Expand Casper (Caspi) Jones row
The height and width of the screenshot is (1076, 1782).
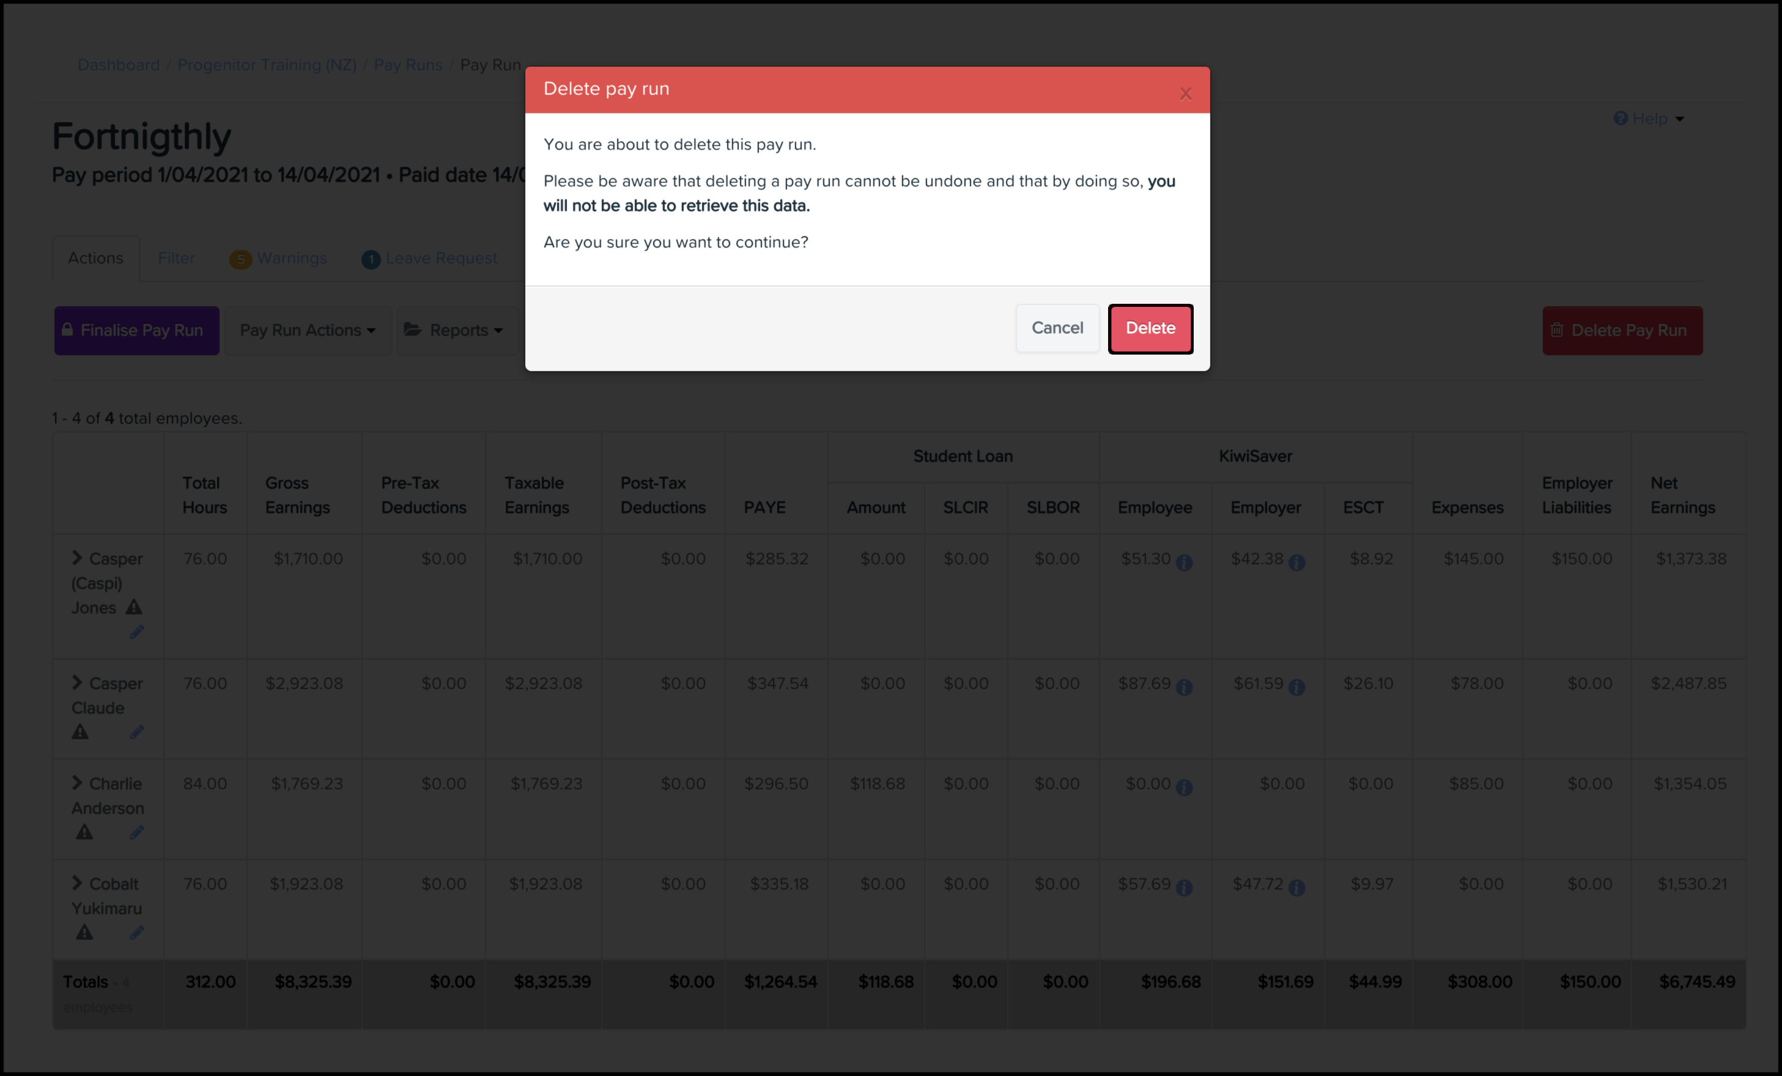point(76,558)
